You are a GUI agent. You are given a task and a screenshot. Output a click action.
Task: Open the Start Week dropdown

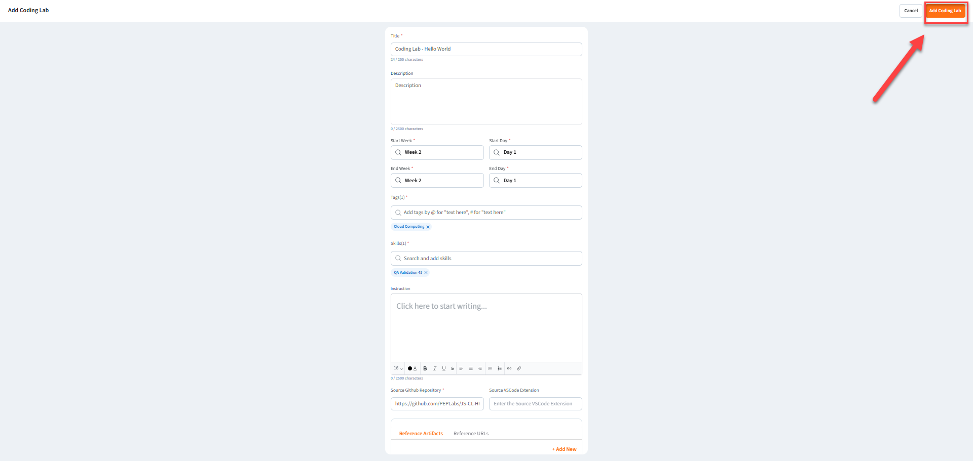(x=437, y=152)
